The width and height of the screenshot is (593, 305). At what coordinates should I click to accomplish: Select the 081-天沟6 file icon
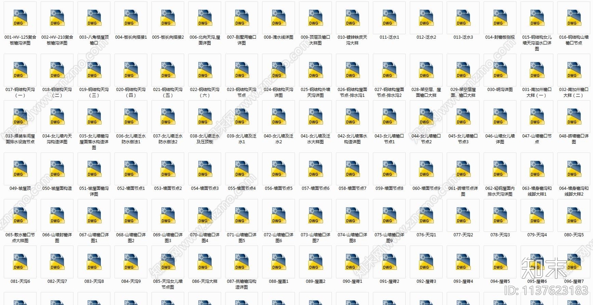point(20,262)
